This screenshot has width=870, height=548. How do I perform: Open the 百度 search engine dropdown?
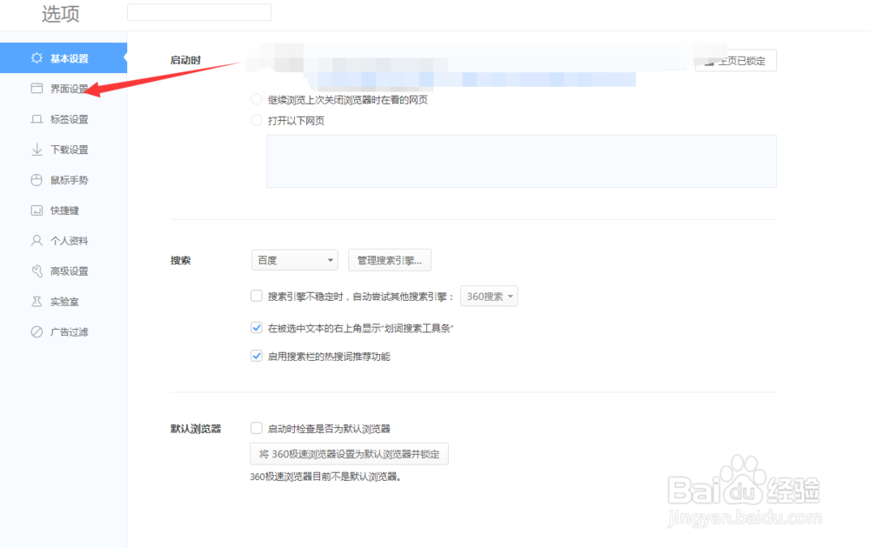click(294, 259)
